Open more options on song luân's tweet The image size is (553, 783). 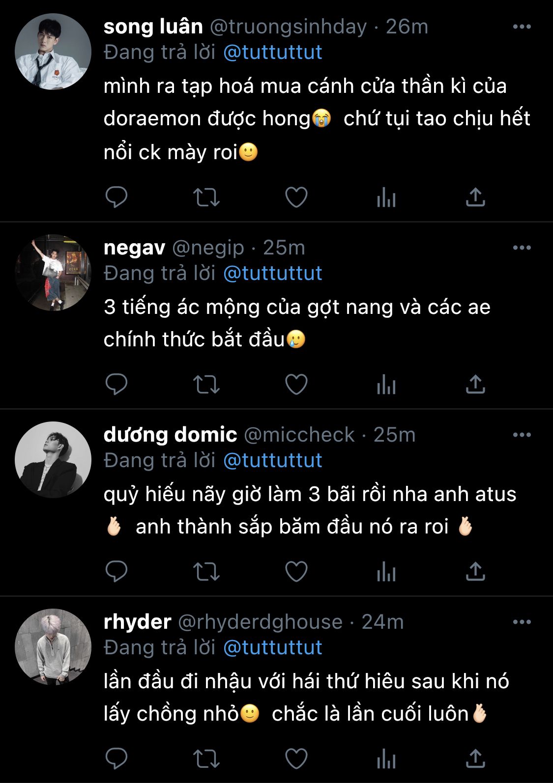pyautogui.click(x=522, y=27)
